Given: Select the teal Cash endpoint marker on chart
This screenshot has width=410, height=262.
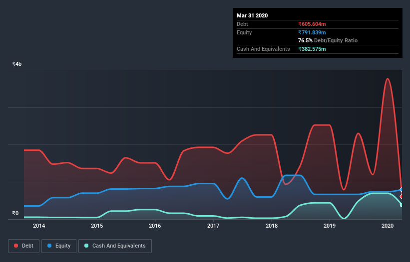Looking at the screenshot, I should (402, 205).
